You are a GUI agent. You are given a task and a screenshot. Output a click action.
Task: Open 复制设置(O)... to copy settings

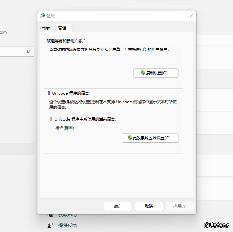point(156,73)
